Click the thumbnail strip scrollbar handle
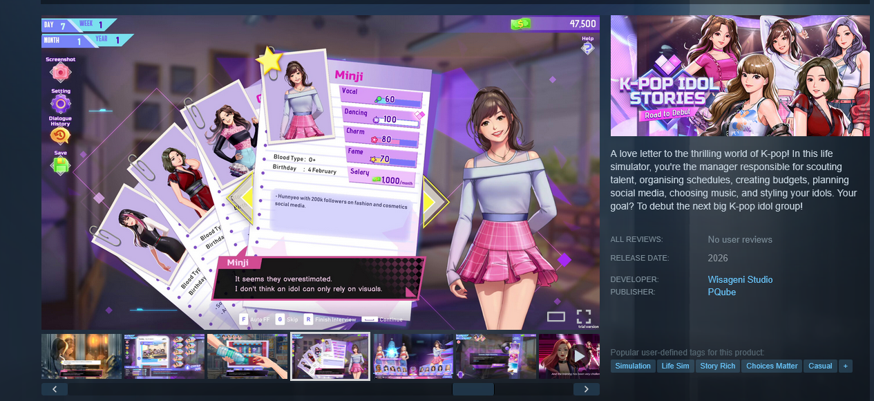874x401 pixels. pos(473,389)
